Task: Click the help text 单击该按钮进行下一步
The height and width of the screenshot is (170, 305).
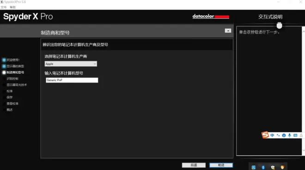Action: pos(259,32)
